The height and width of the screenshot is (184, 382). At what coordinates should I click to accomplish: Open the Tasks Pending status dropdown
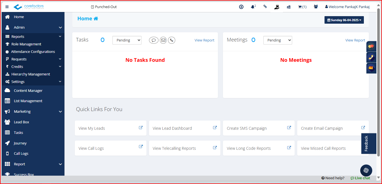pos(127,40)
